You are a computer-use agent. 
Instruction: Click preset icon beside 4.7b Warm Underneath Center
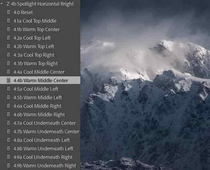coord(8,132)
